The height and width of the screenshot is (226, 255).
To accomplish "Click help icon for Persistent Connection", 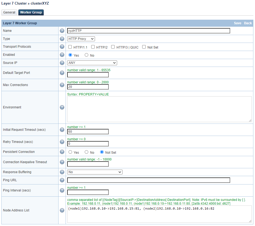I will [62, 152].
